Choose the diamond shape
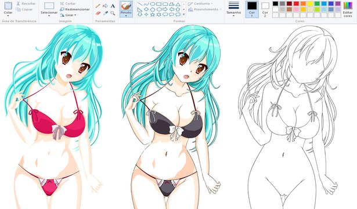The image size is (357, 209). [x=146, y=9]
